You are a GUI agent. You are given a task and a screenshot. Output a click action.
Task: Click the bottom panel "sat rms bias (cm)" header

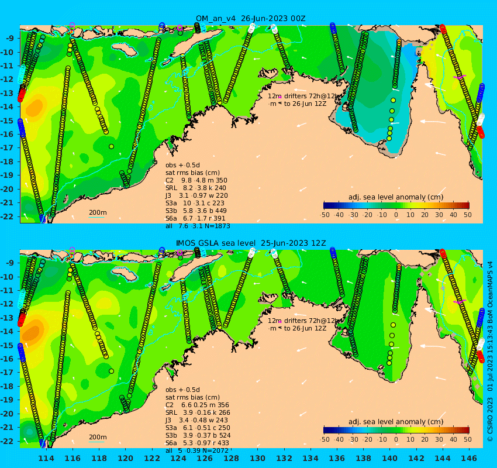(192, 397)
